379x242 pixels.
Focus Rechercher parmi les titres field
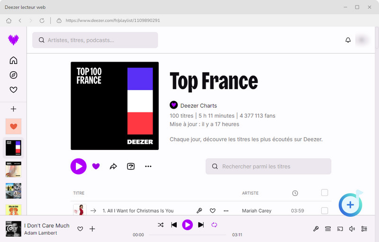[x=268, y=166]
